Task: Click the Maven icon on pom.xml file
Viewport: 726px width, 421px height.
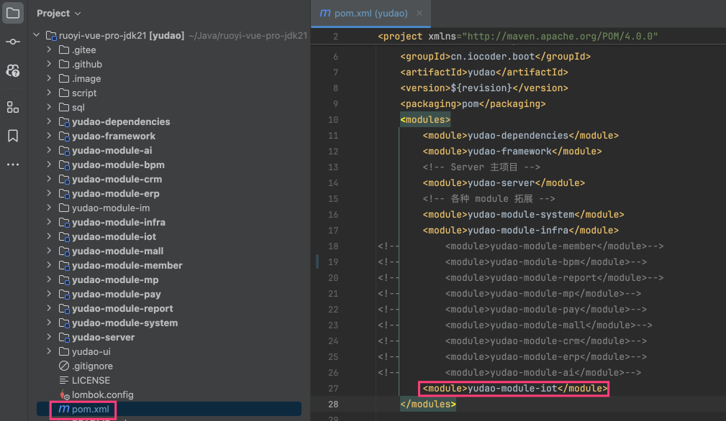Action: click(x=63, y=409)
